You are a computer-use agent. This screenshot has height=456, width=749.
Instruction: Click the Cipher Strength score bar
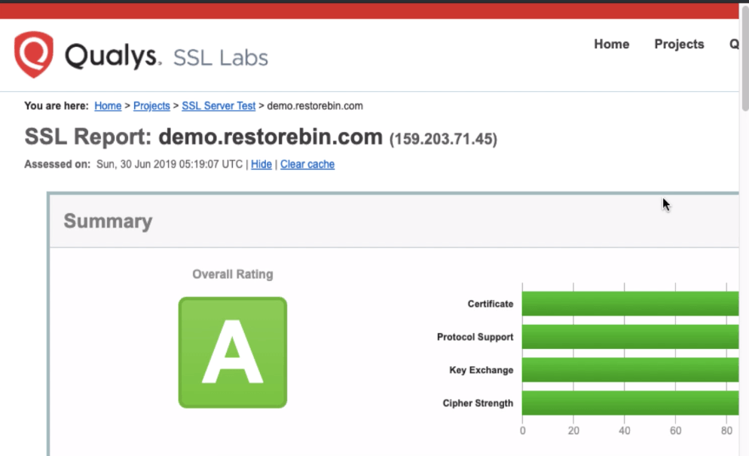click(629, 403)
